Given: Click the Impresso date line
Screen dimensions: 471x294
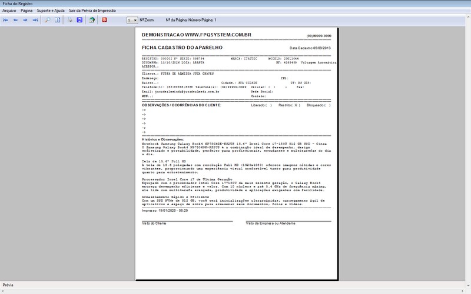Looking at the screenshot, I should click(165, 211).
